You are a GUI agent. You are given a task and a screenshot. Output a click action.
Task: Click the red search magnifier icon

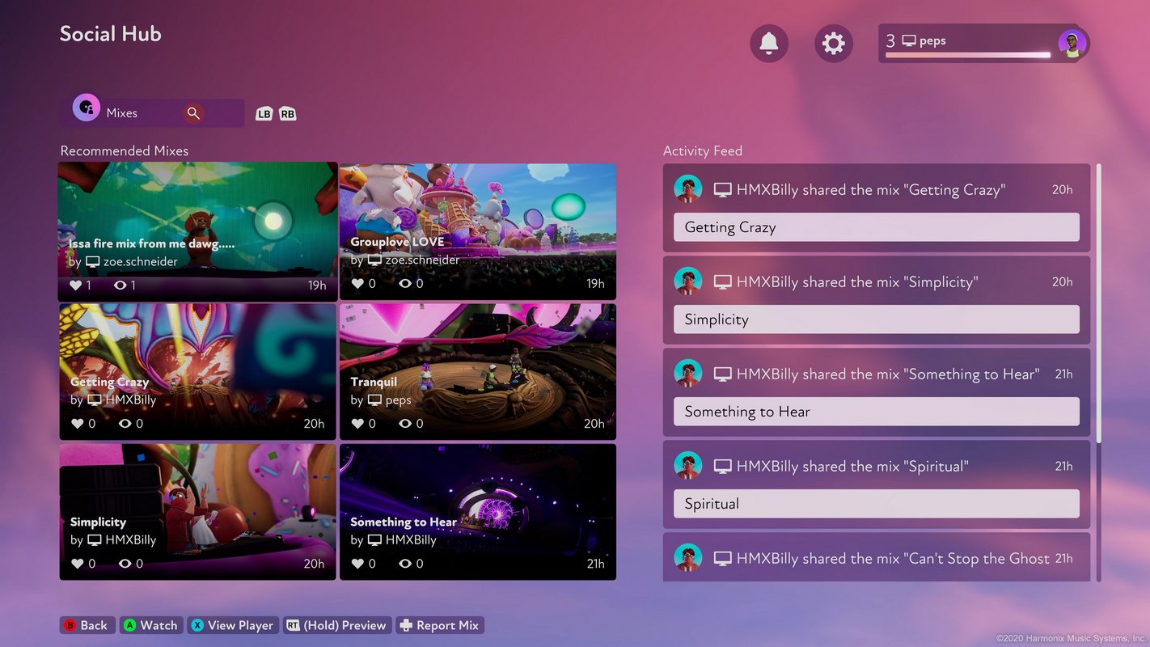(x=192, y=113)
